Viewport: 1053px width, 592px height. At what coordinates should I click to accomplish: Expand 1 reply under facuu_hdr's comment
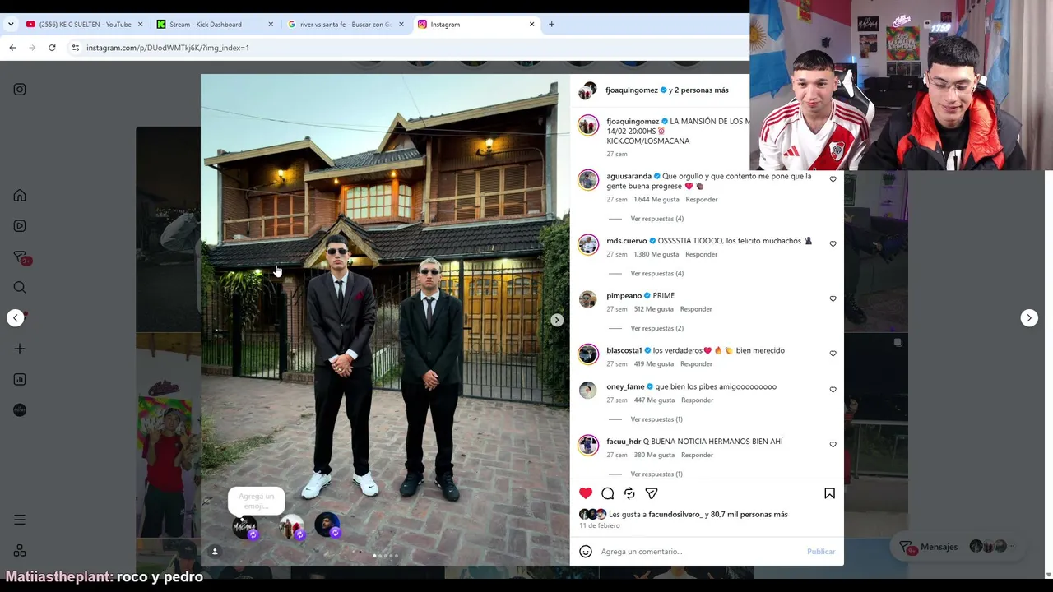pyautogui.click(x=656, y=474)
